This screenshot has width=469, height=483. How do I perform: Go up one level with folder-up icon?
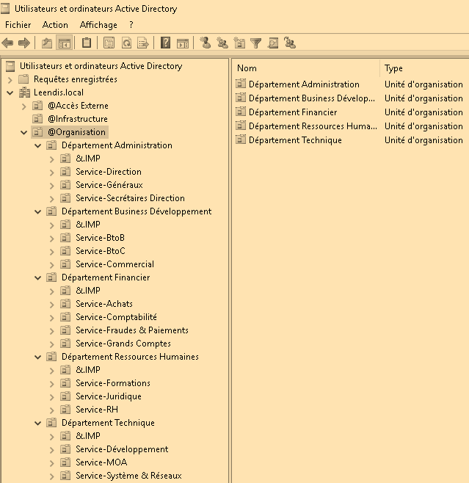47,43
